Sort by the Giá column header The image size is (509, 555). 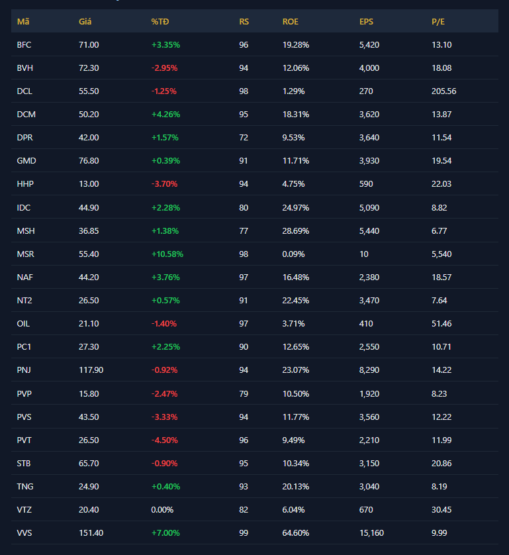click(x=85, y=22)
